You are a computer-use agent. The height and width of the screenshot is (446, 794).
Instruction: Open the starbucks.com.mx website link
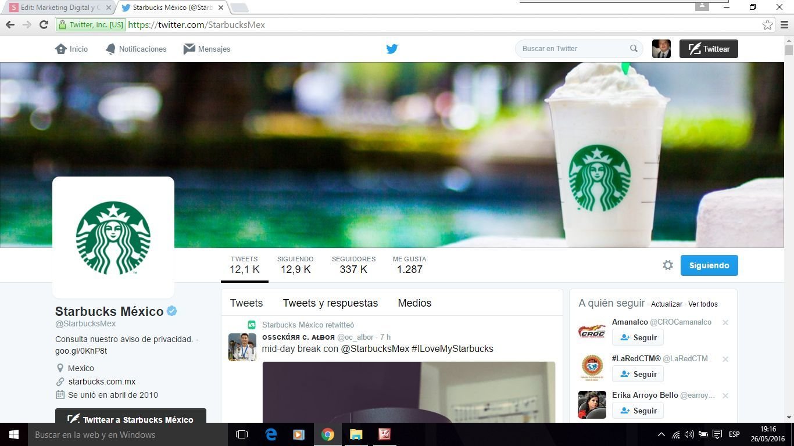pos(102,382)
